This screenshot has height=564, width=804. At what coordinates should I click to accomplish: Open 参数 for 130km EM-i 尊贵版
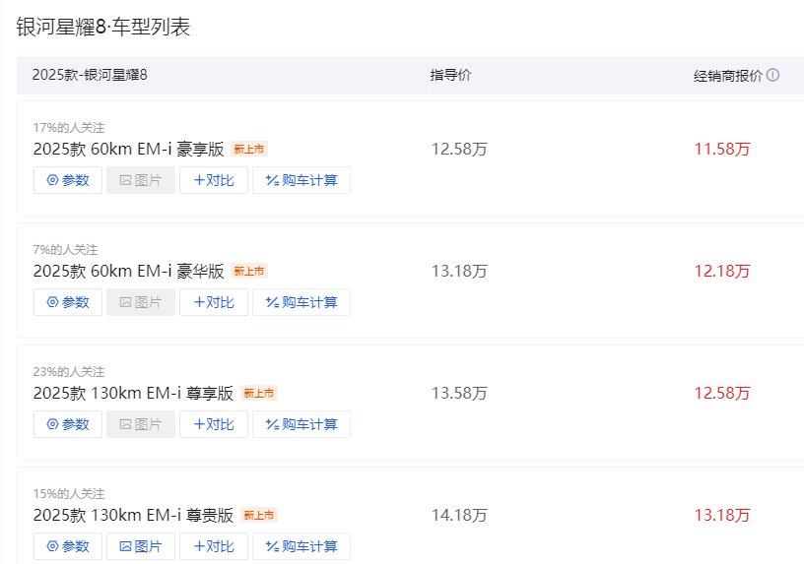click(68, 546)
